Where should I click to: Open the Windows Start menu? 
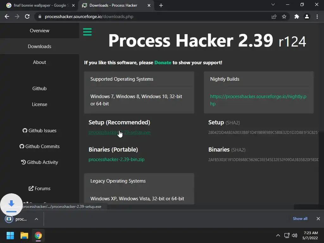coord(10,235)
